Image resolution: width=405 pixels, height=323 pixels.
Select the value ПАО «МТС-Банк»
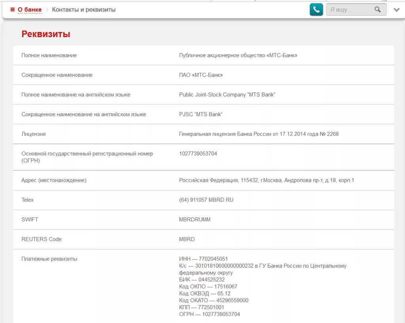pyautogui.click(x=201, y=75)
